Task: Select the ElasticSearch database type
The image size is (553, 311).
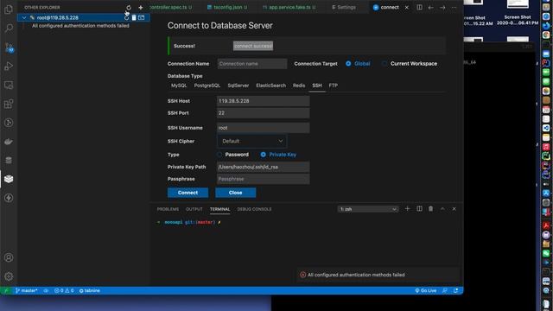Action: click(x=270, y=86)
